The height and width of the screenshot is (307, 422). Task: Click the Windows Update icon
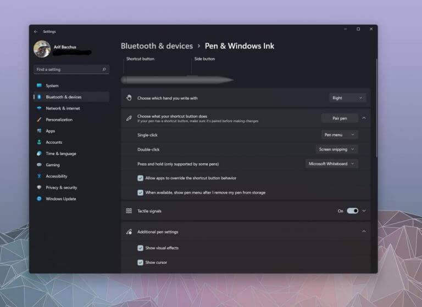coord(40,198)
